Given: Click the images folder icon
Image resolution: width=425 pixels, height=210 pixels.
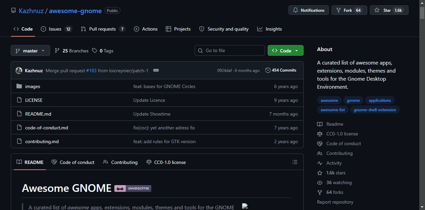Looking at the screenshot, I should pos(19,86).
